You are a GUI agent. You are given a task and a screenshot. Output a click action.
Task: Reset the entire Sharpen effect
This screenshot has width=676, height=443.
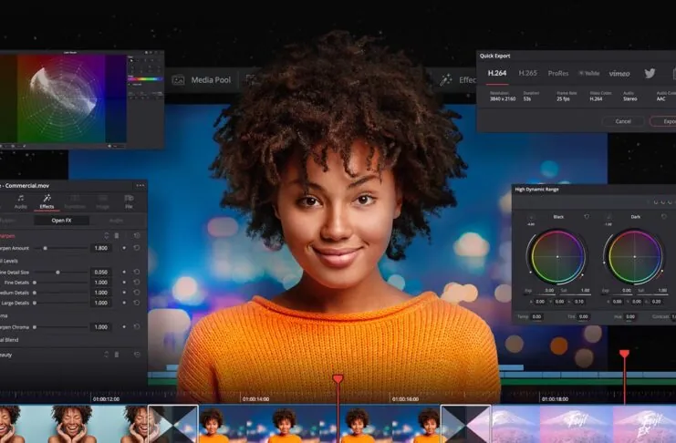[x=137, y=236]
